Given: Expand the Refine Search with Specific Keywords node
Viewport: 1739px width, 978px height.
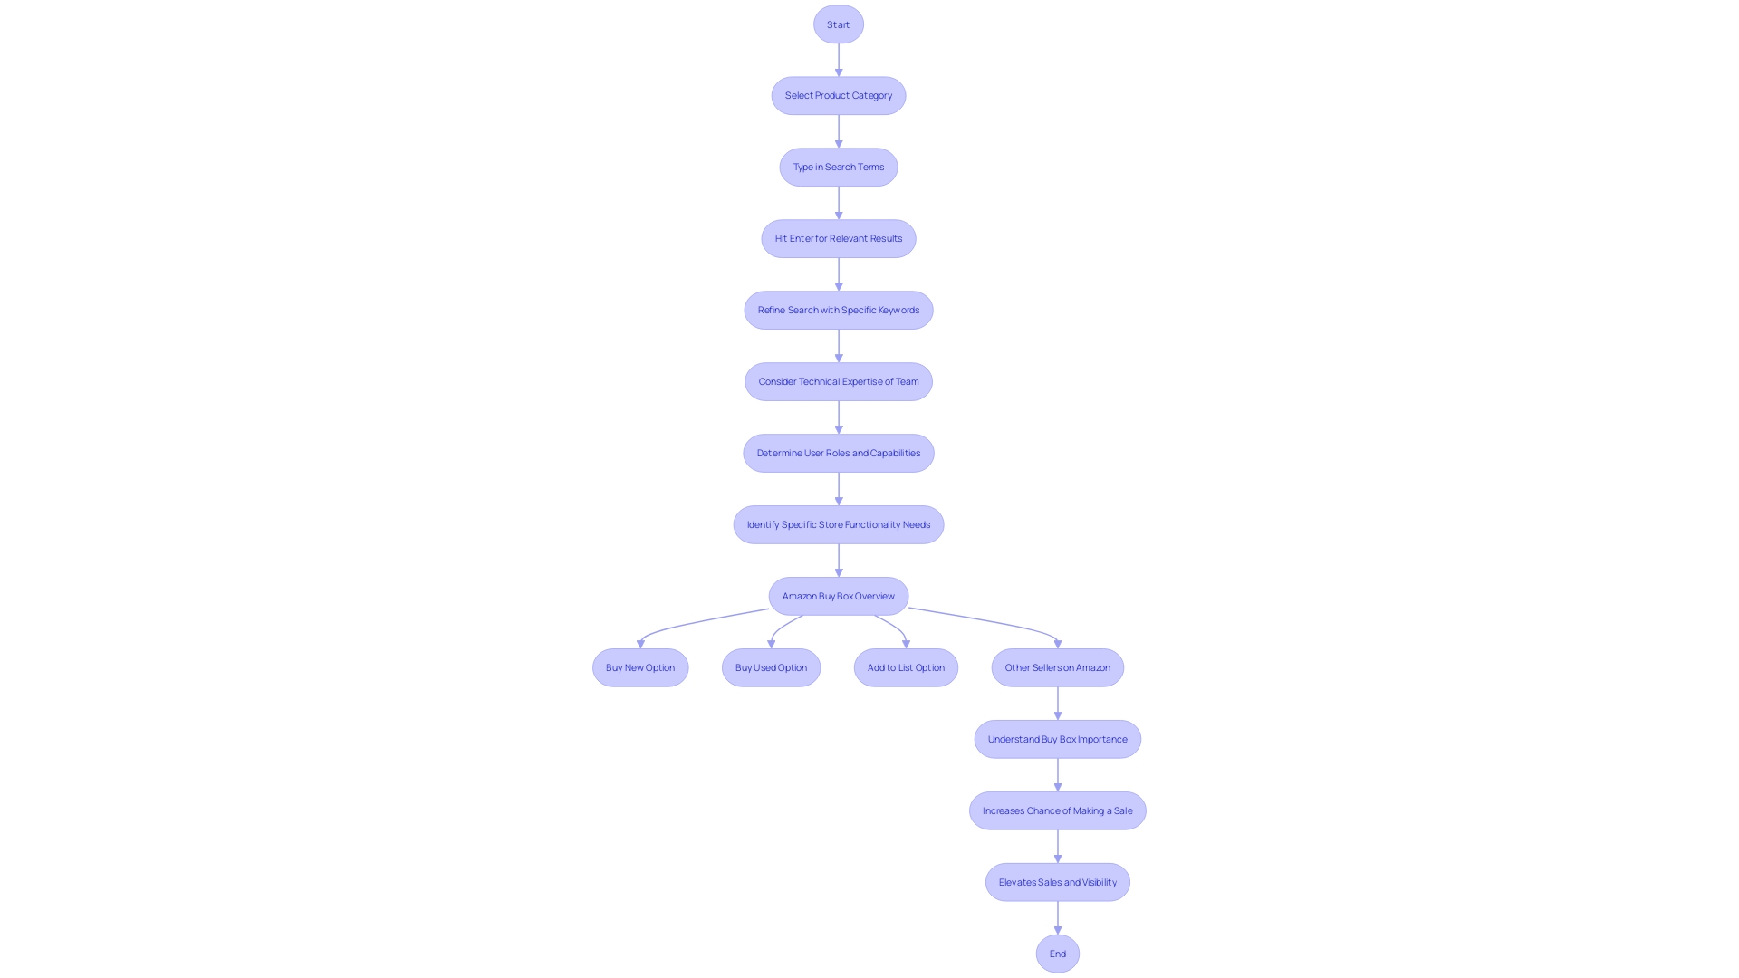Looking at the screenshot, I should 839,308.
